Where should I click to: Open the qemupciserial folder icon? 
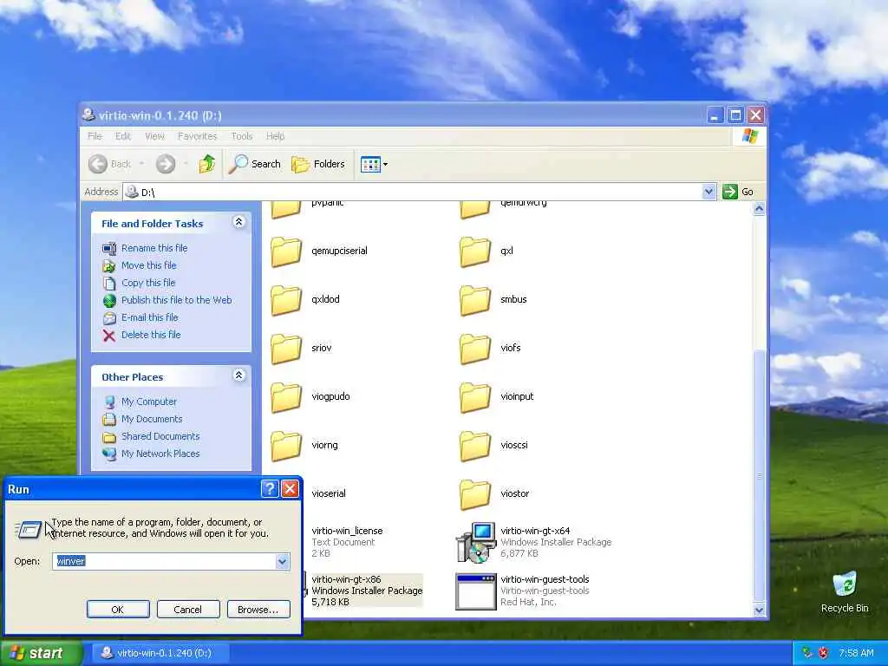(286, 251)
